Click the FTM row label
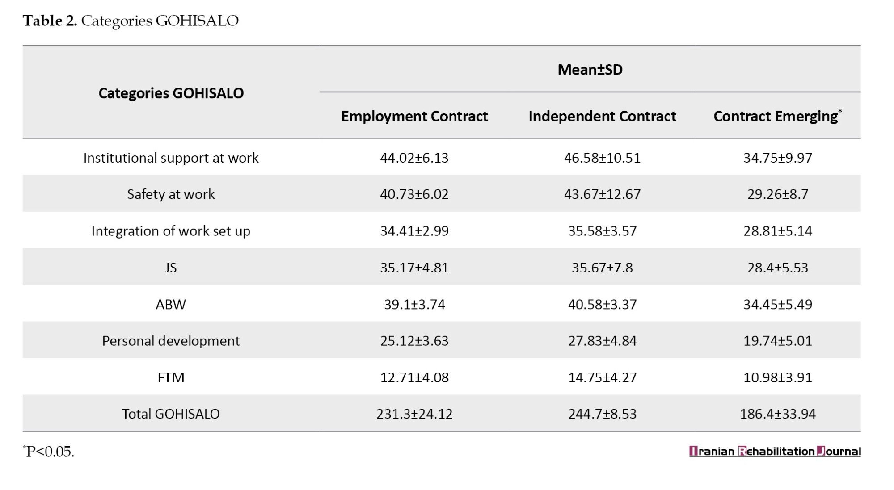The height and width of the screenshot is (490, 894). pyautogui.click(x=171, y=377)
